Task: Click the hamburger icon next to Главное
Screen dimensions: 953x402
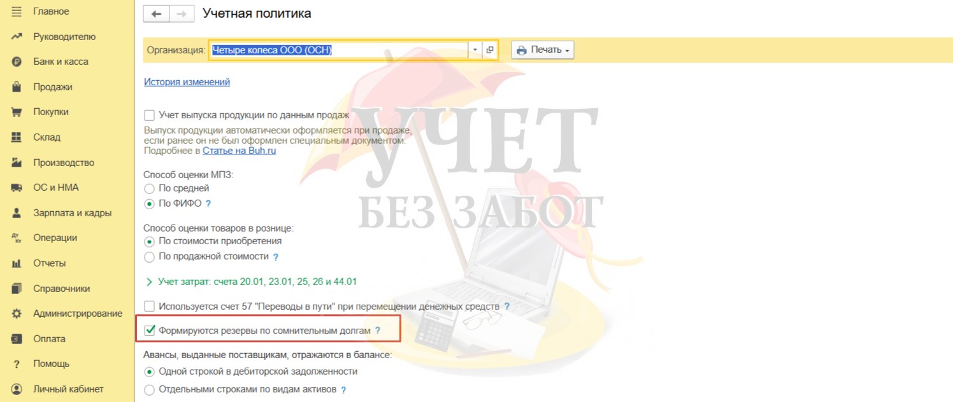Action: pos(17,11)
